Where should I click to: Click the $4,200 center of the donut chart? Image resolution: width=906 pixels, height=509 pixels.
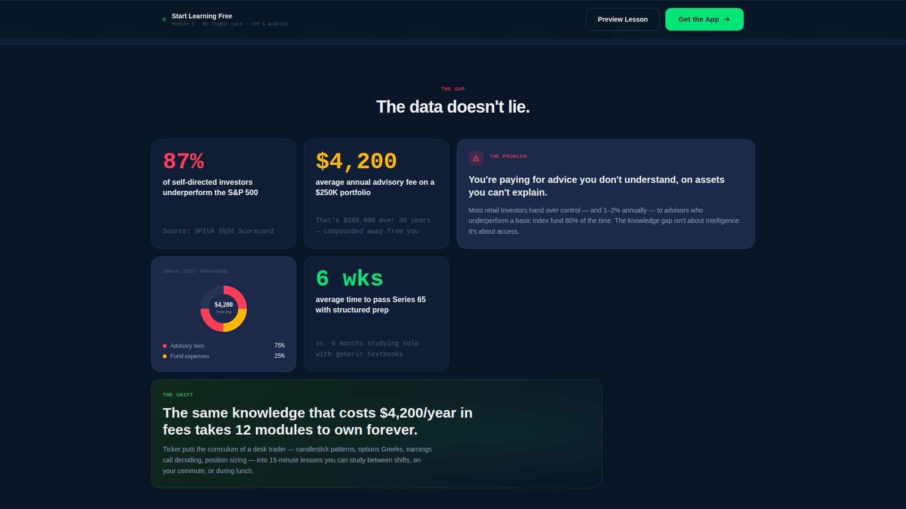(223, 307)
